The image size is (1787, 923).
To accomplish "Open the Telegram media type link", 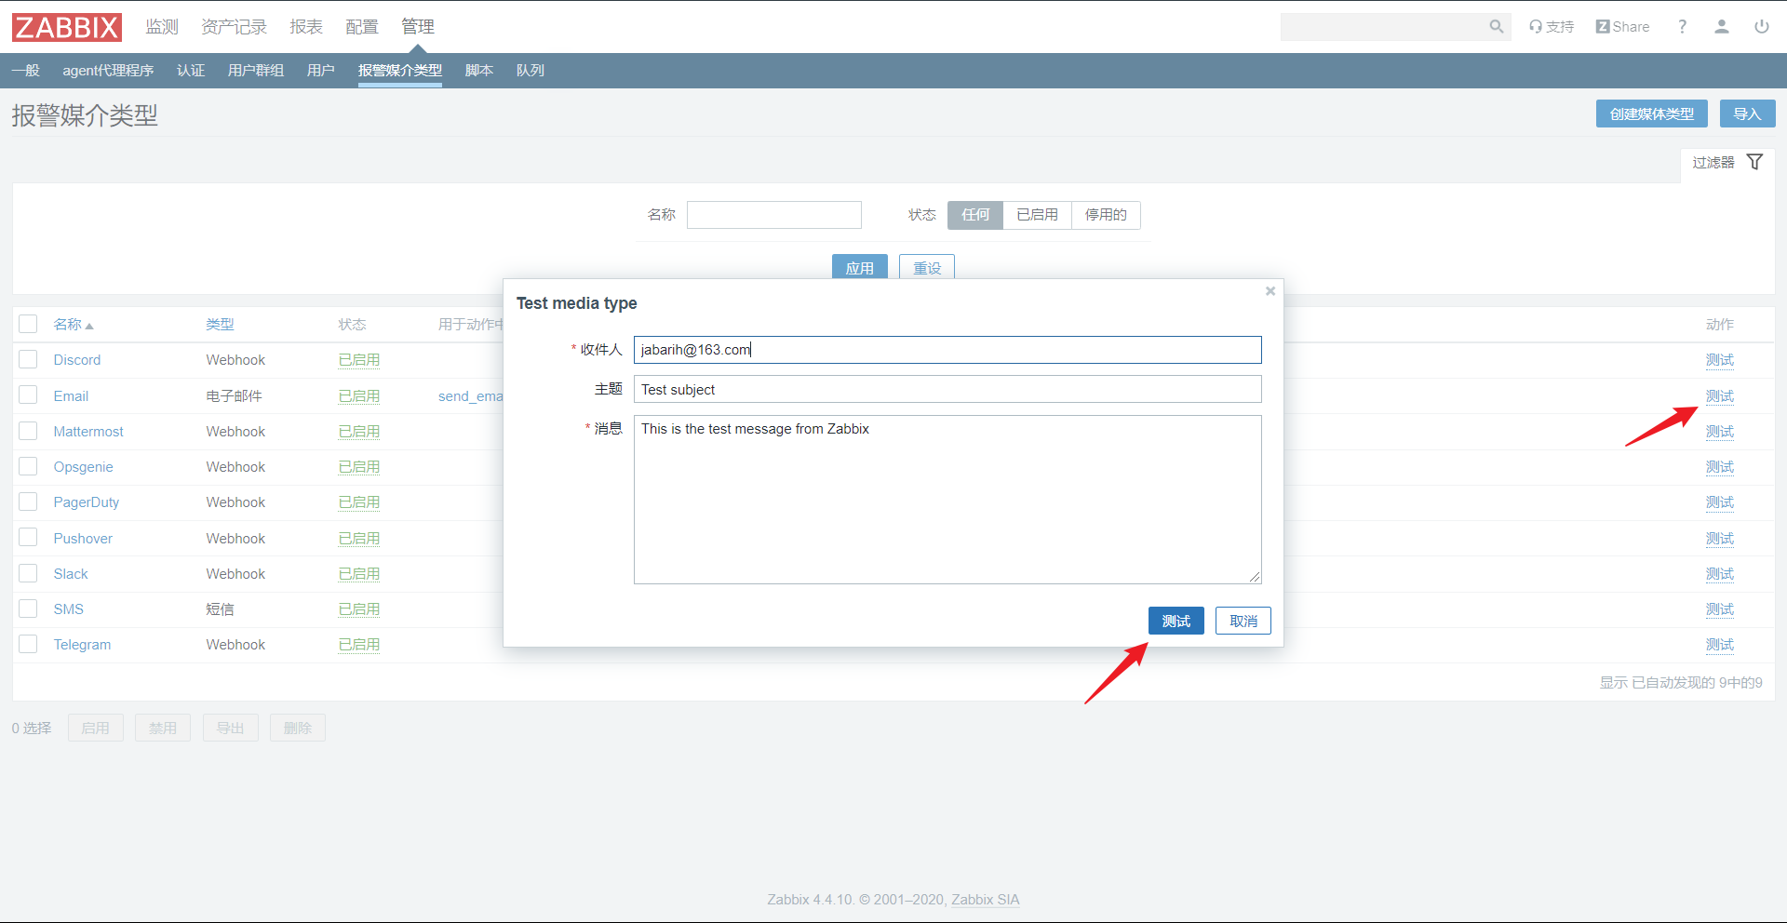I will [x=82, y=645].
